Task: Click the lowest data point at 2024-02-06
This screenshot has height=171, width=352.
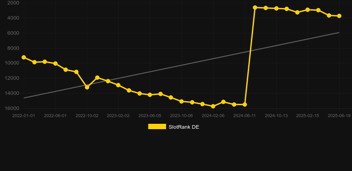Action: (213, 106)
